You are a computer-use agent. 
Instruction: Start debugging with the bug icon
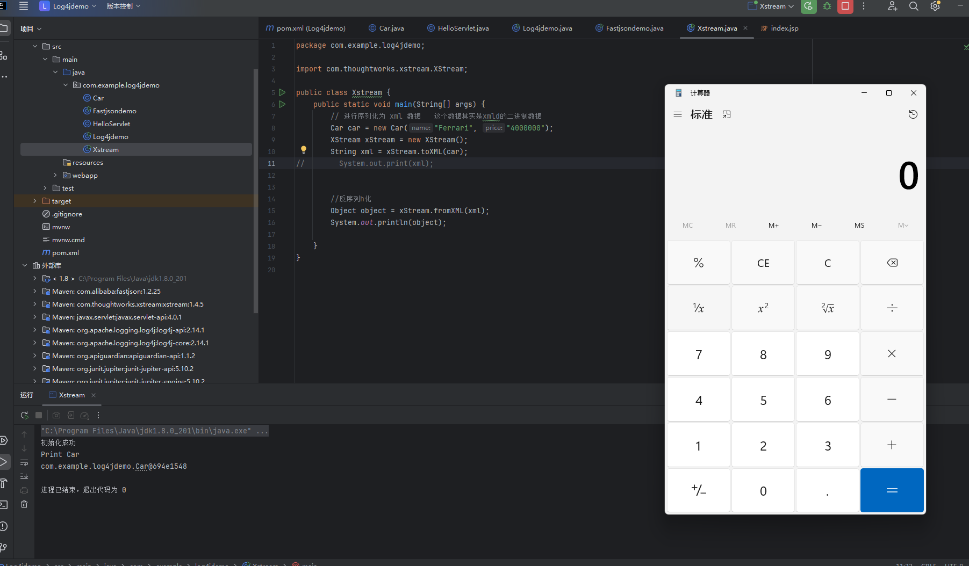click(827, 6)
